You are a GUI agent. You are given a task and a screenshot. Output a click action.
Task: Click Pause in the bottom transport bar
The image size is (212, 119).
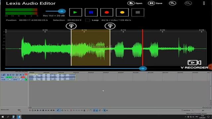[40, 110]
